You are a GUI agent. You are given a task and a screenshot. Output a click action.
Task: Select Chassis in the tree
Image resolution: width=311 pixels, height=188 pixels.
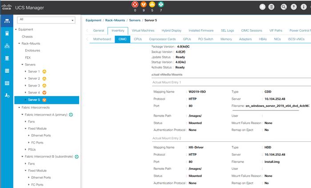(x=27, y=37)
